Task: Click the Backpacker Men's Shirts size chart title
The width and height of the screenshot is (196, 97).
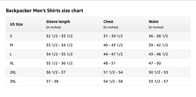Action: click(x=45, y=11)
